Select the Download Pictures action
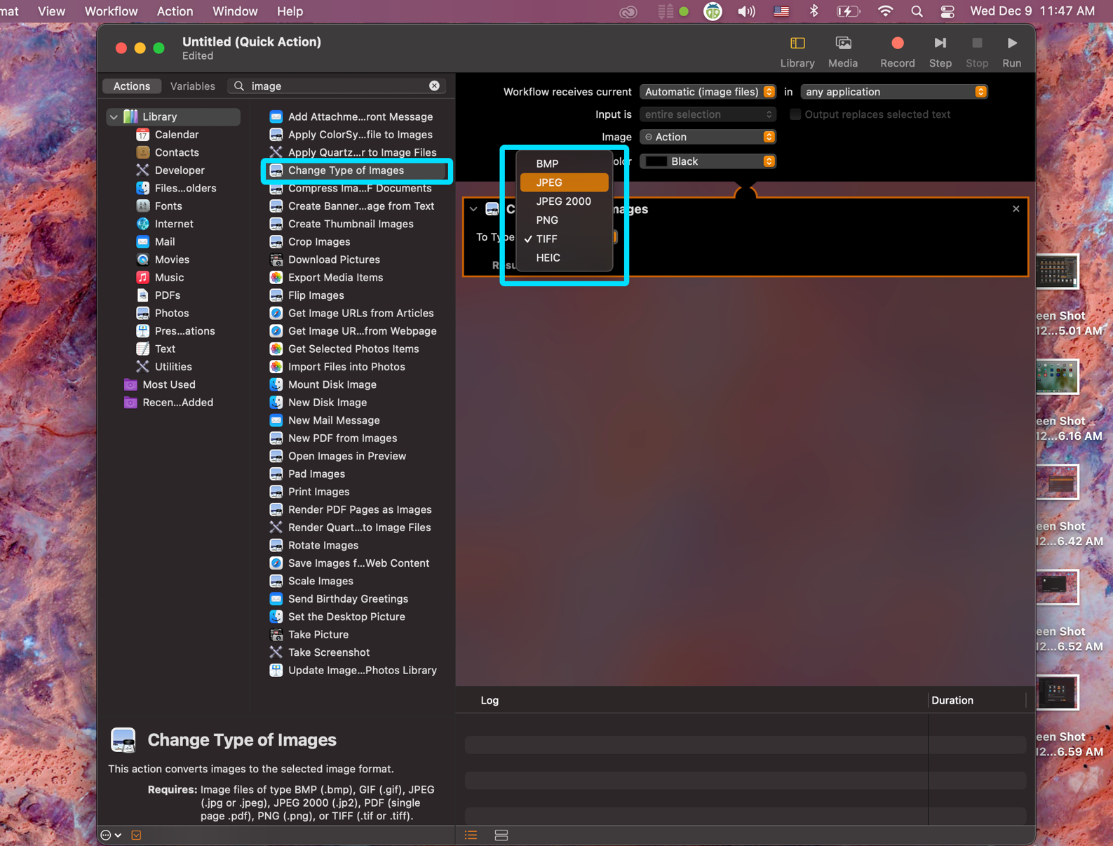1113x846 pixels. [x=334, y=260]
